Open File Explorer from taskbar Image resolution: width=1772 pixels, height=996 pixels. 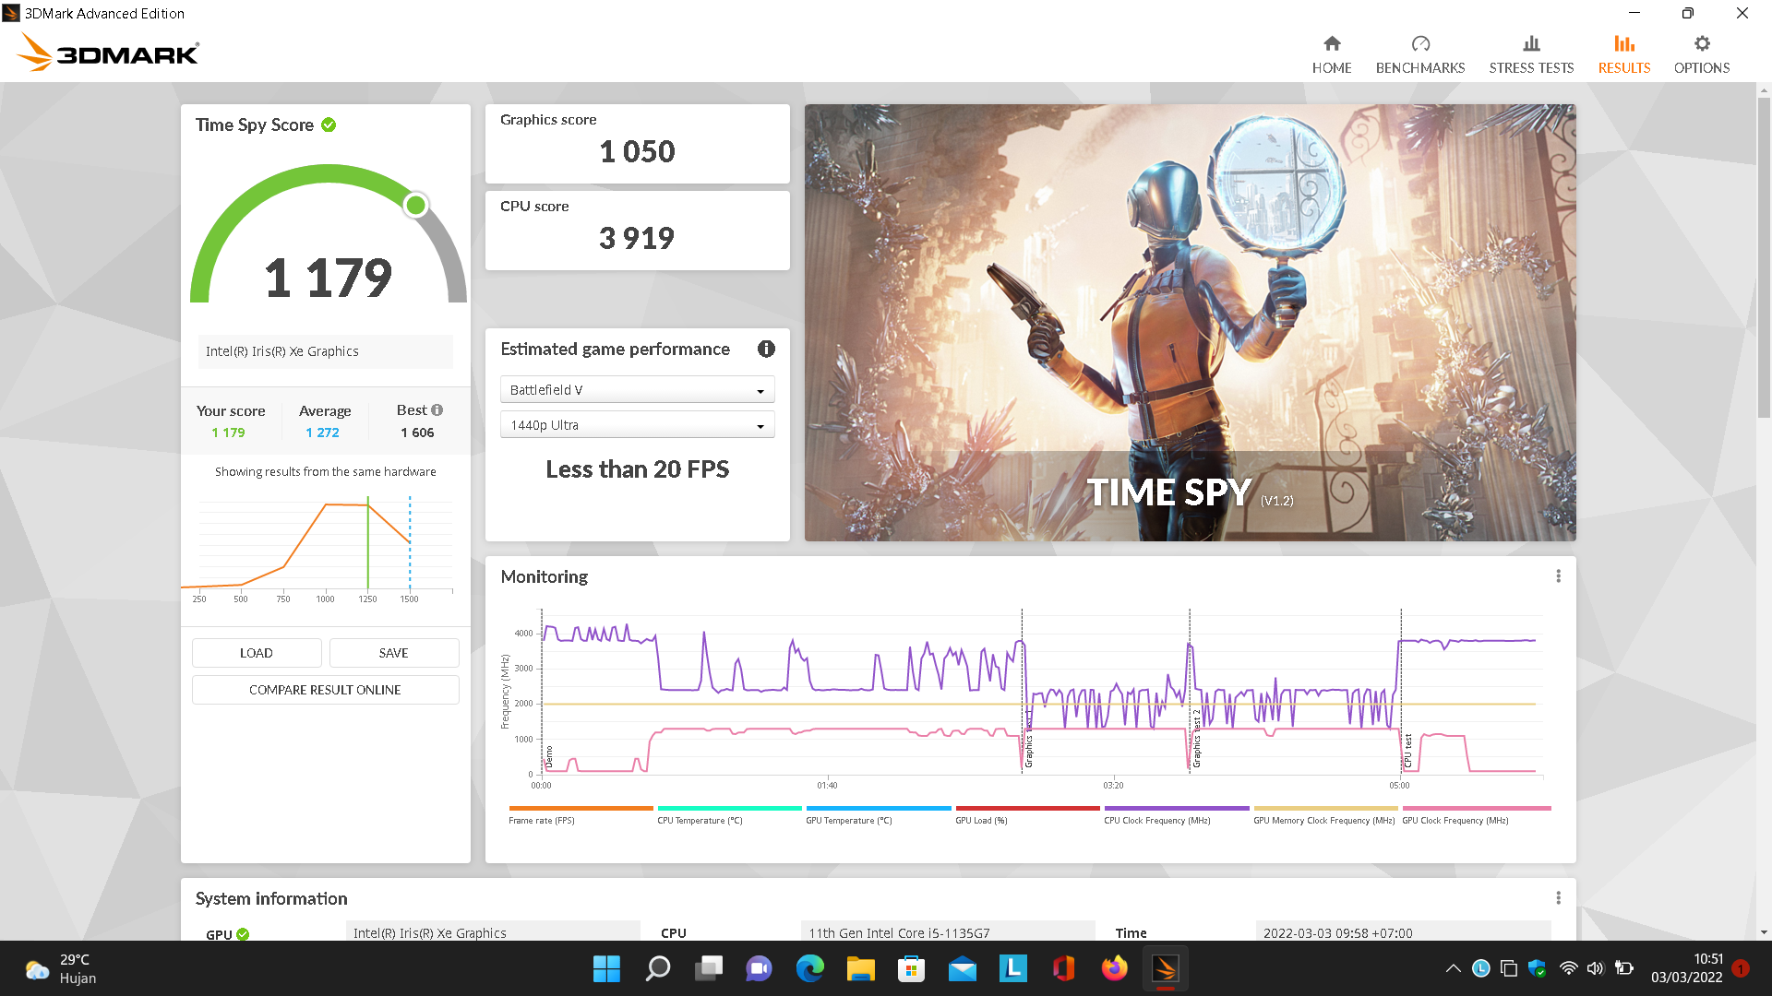coord(861,968)
